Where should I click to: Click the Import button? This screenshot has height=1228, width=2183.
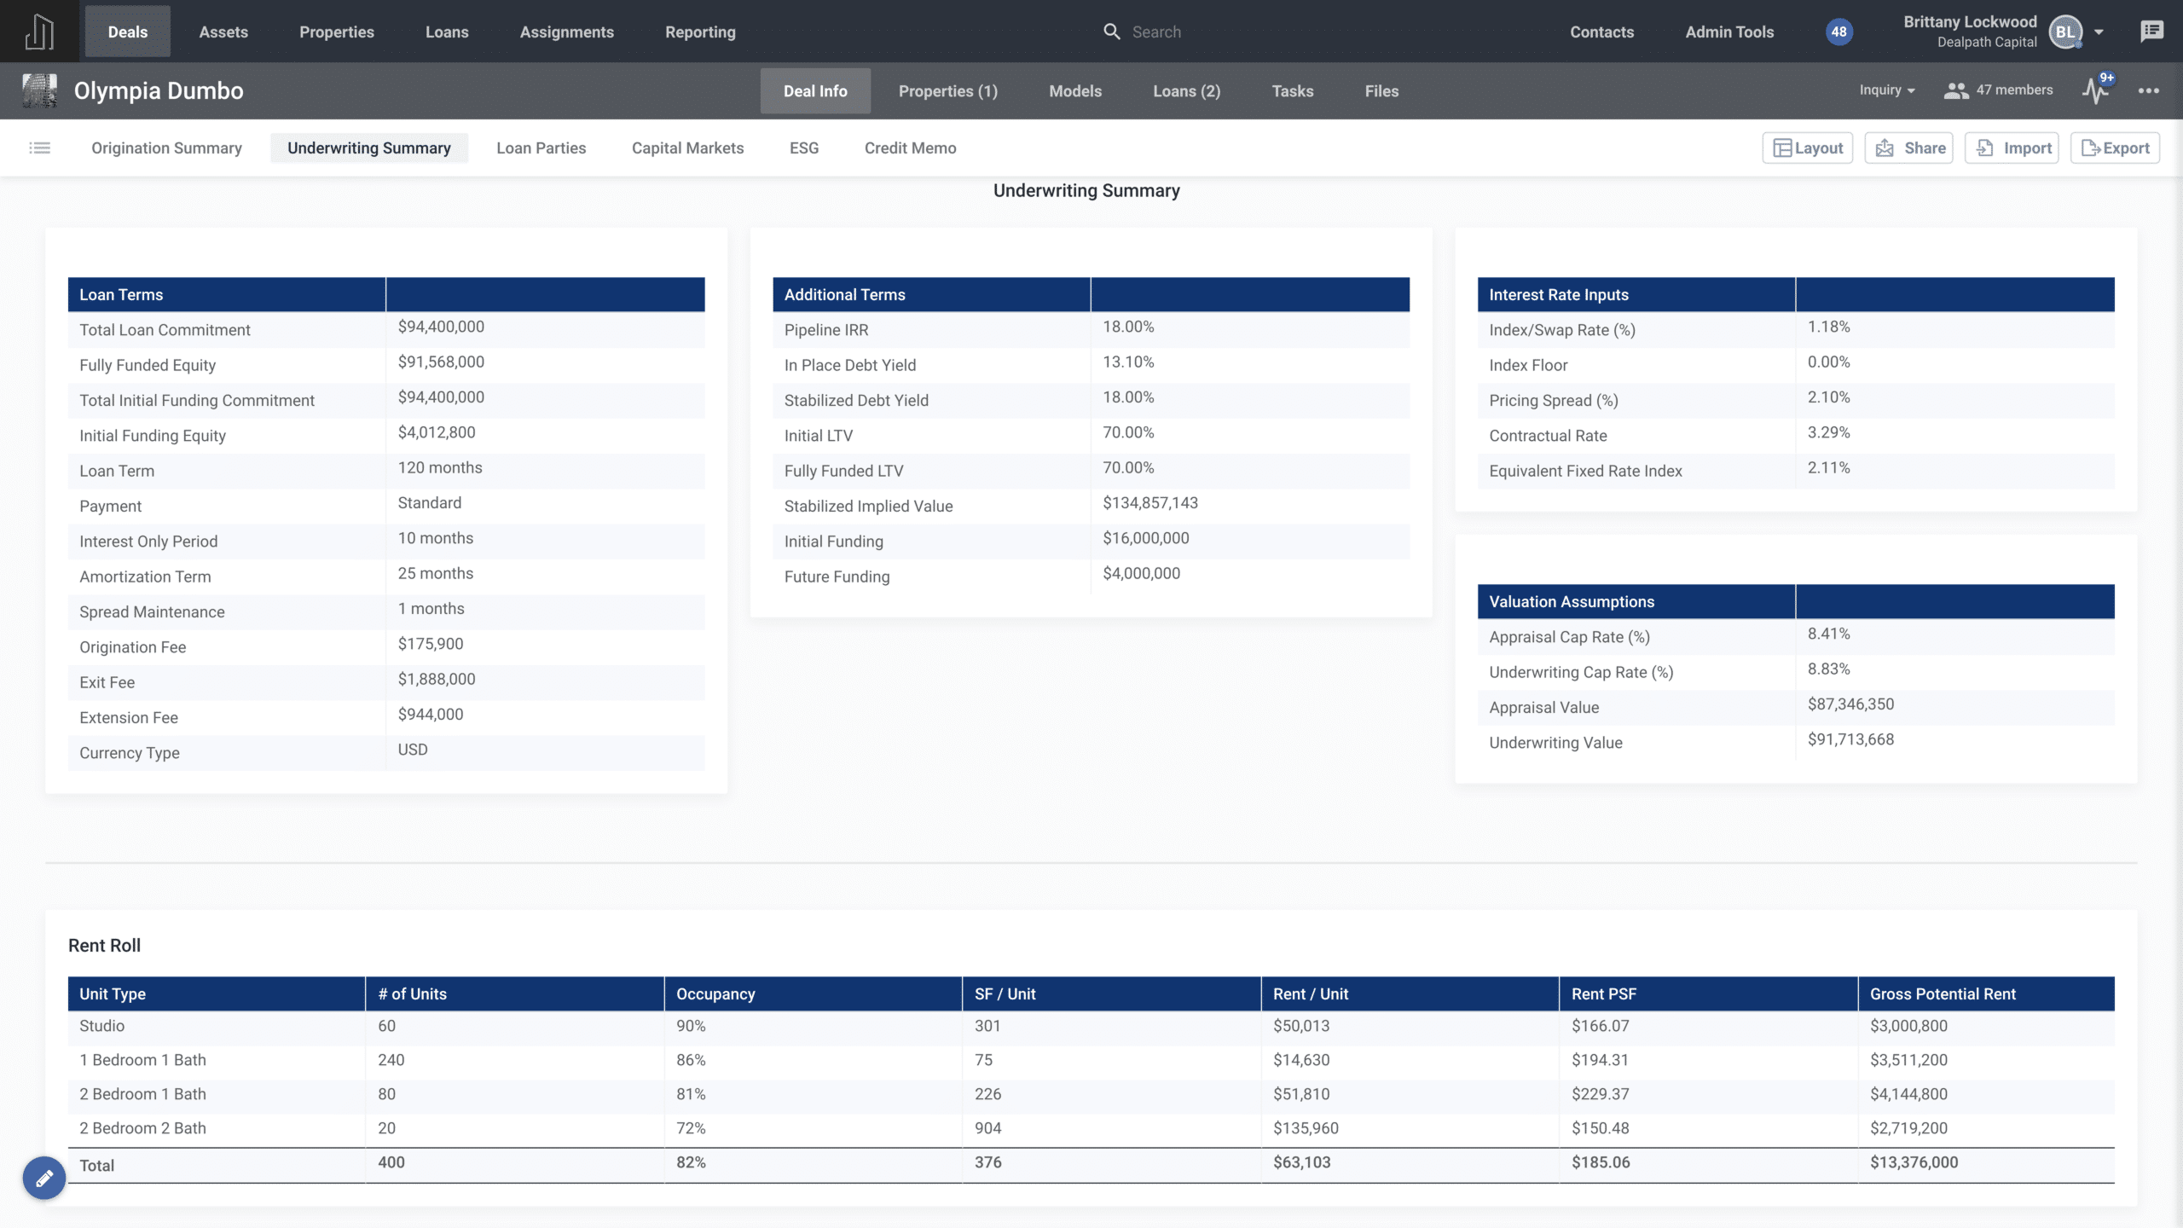click(2012, 148)
